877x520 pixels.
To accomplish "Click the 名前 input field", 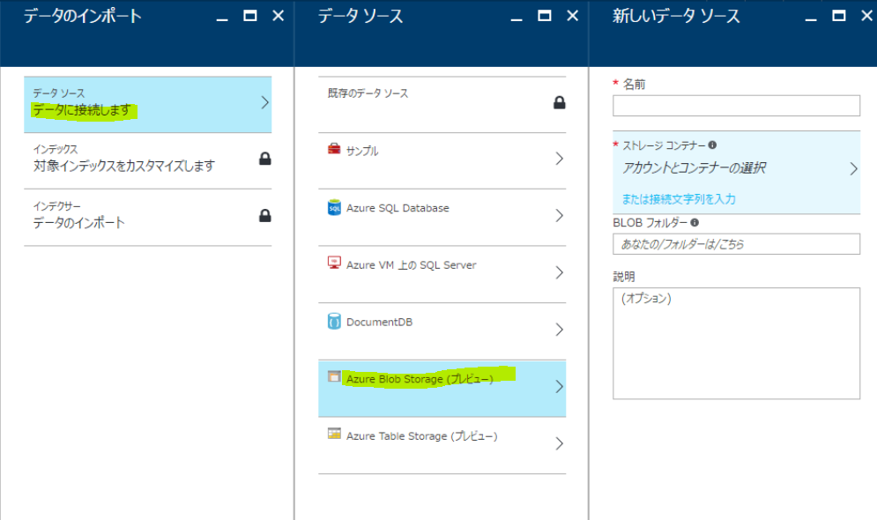I will click(736, 106).
